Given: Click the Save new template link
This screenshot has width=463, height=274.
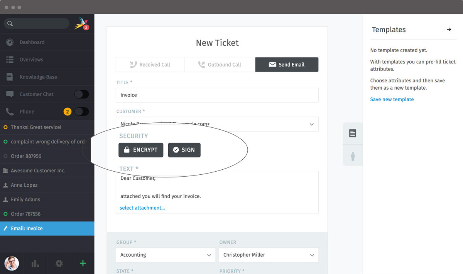Looking at the screenshot, I should pyautogui.click(x=392, y=99).
